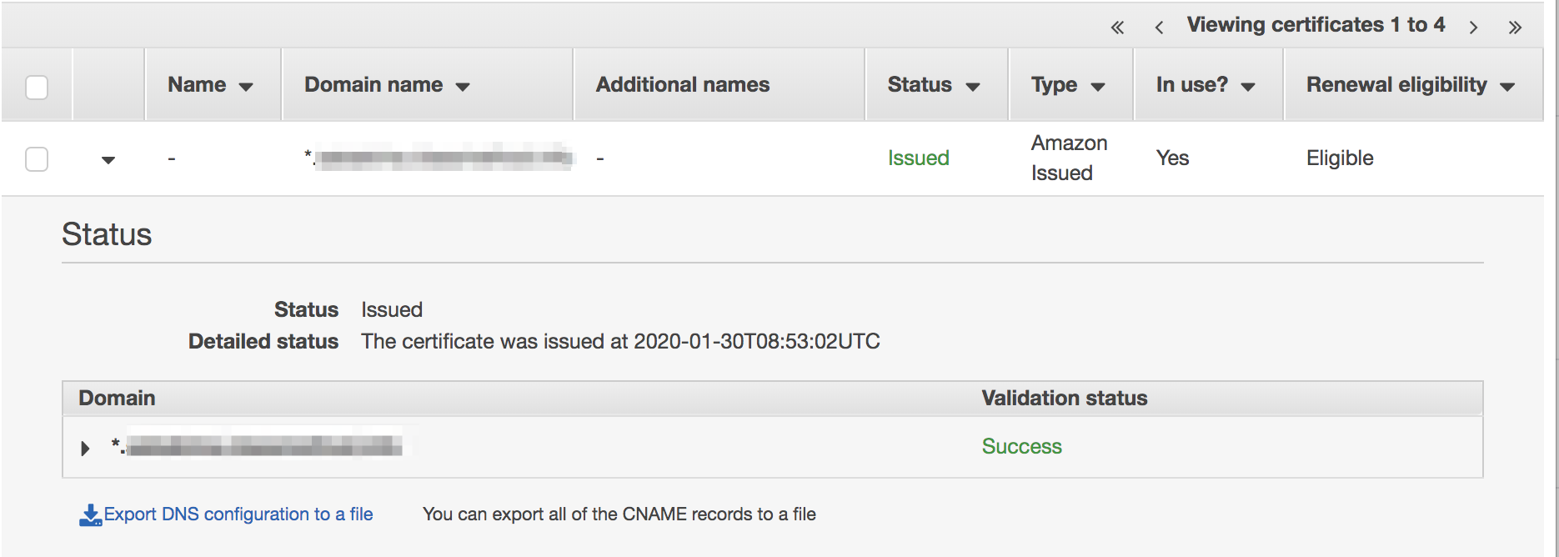Sort by Domain name column

[387, 85]
